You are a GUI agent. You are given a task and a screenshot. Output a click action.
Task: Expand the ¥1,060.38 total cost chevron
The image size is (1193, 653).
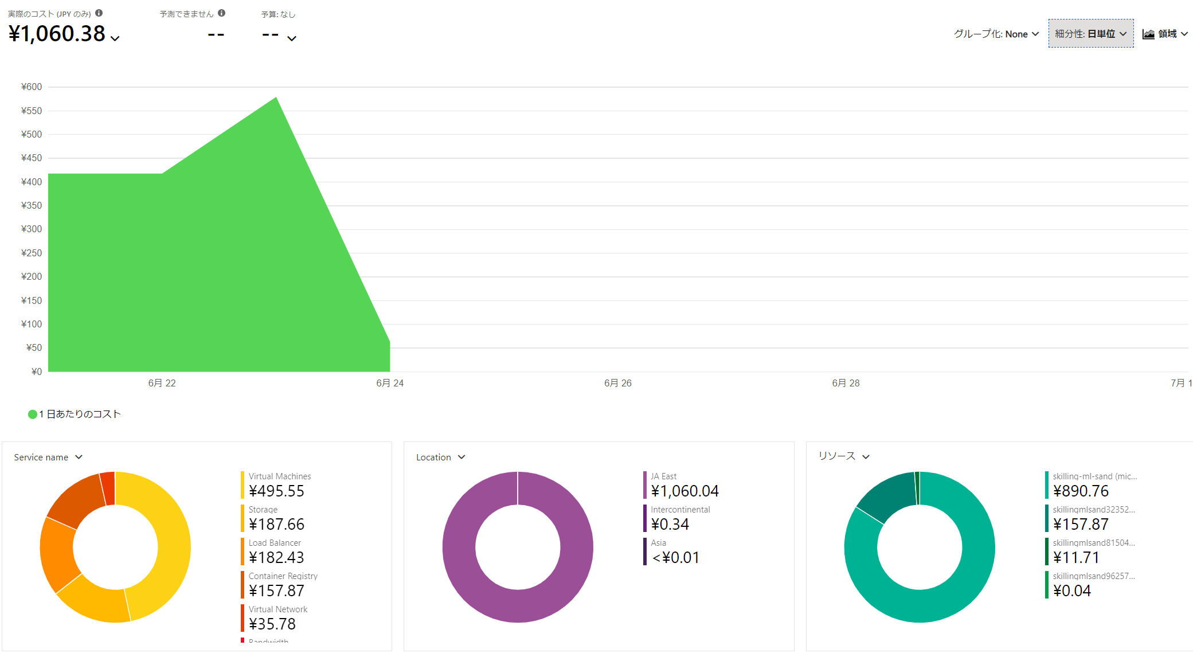click(115, 38)
